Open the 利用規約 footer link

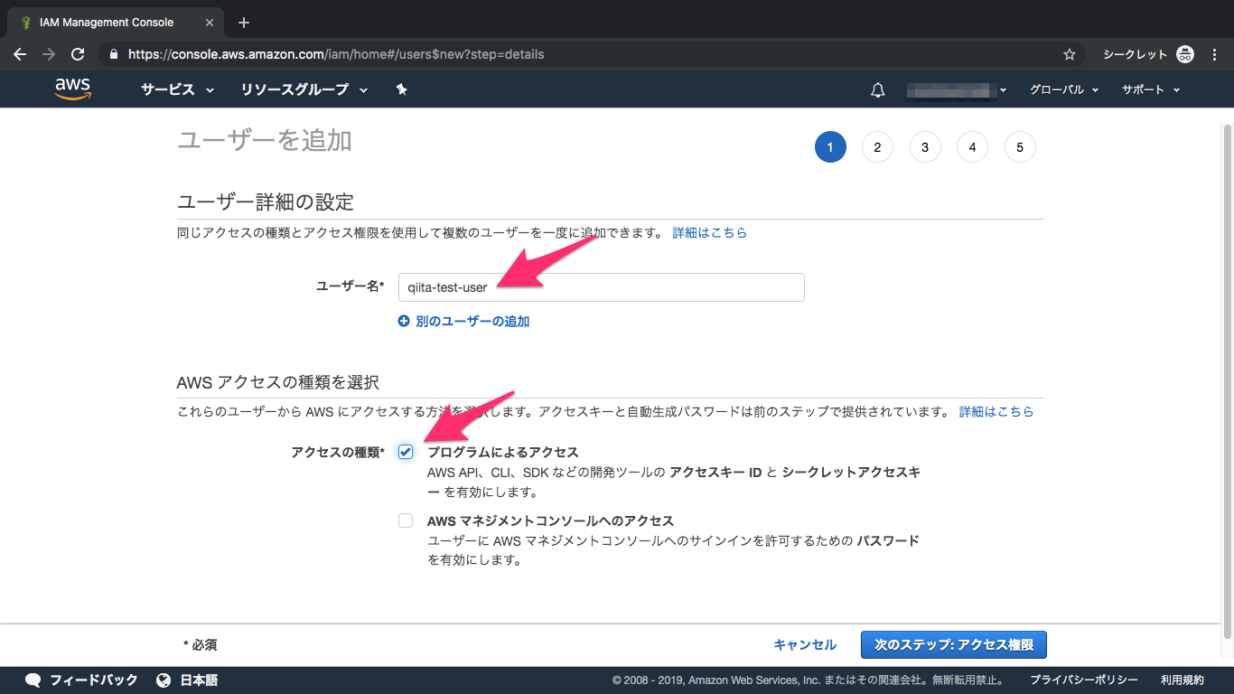click(1183, 680)
